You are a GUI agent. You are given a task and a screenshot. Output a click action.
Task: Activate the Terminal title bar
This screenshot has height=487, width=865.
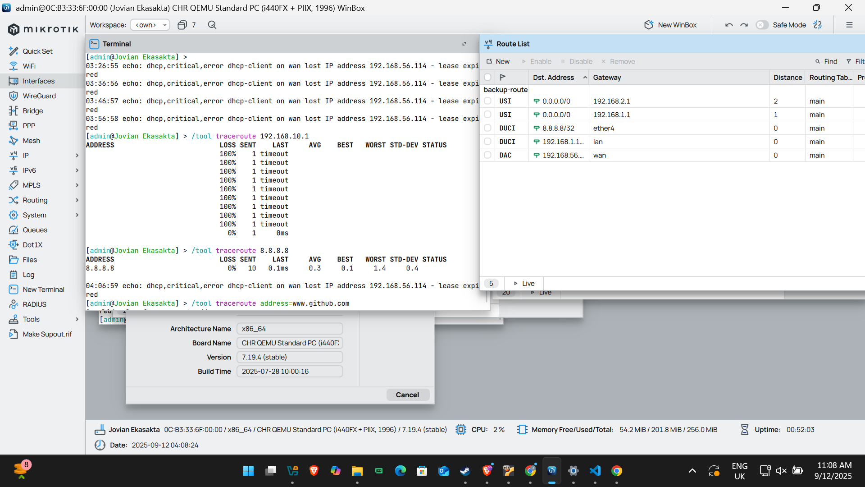[282, 44]
